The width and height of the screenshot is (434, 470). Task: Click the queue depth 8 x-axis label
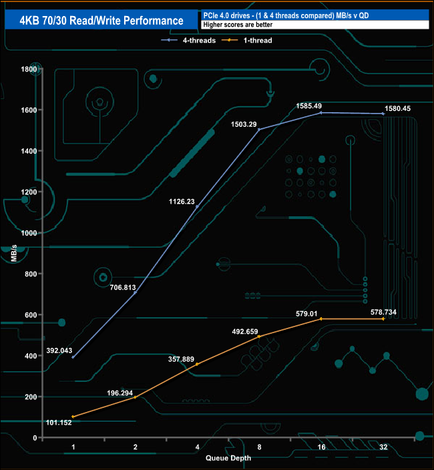pos(259,447)
